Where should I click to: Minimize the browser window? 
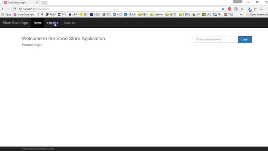[248, 2]
